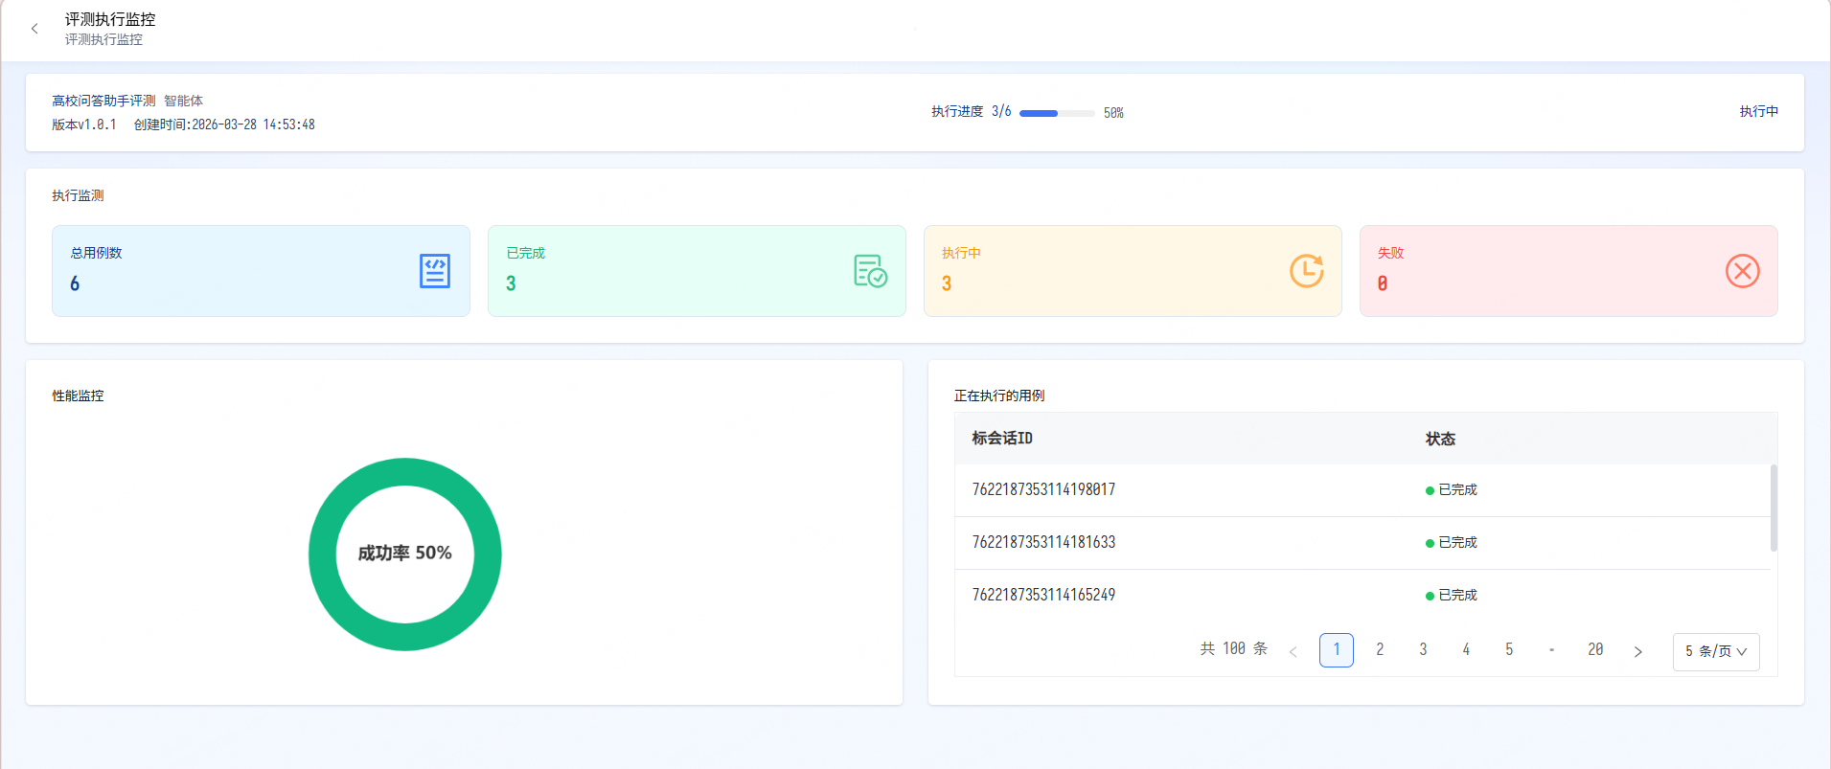Click the 创建时间 timestamp text
The width and height of the screenshot is (1831, 769).
point(224,124)
